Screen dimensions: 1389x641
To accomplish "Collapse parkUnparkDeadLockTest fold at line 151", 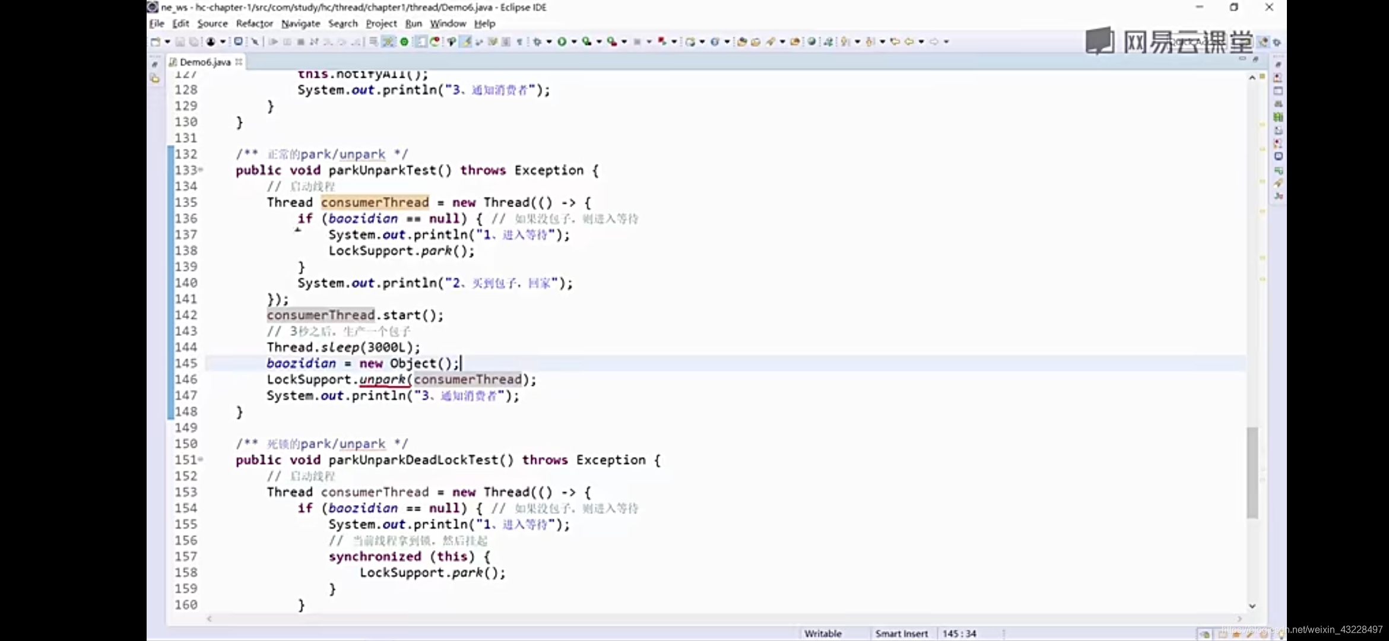I will click(x=201, y=459).
